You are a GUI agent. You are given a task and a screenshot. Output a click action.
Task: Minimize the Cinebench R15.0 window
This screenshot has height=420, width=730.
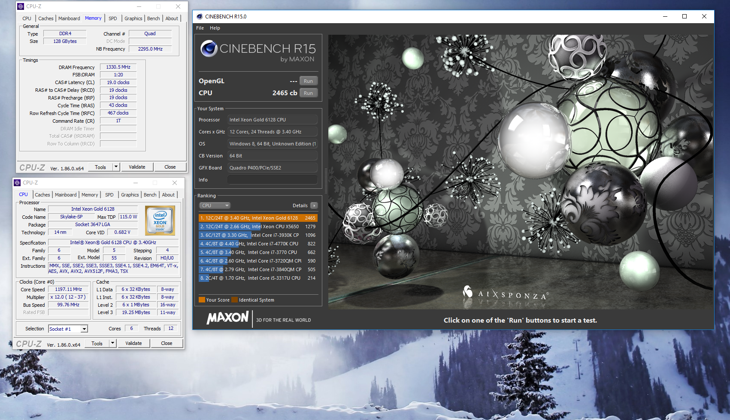point(665,16)
